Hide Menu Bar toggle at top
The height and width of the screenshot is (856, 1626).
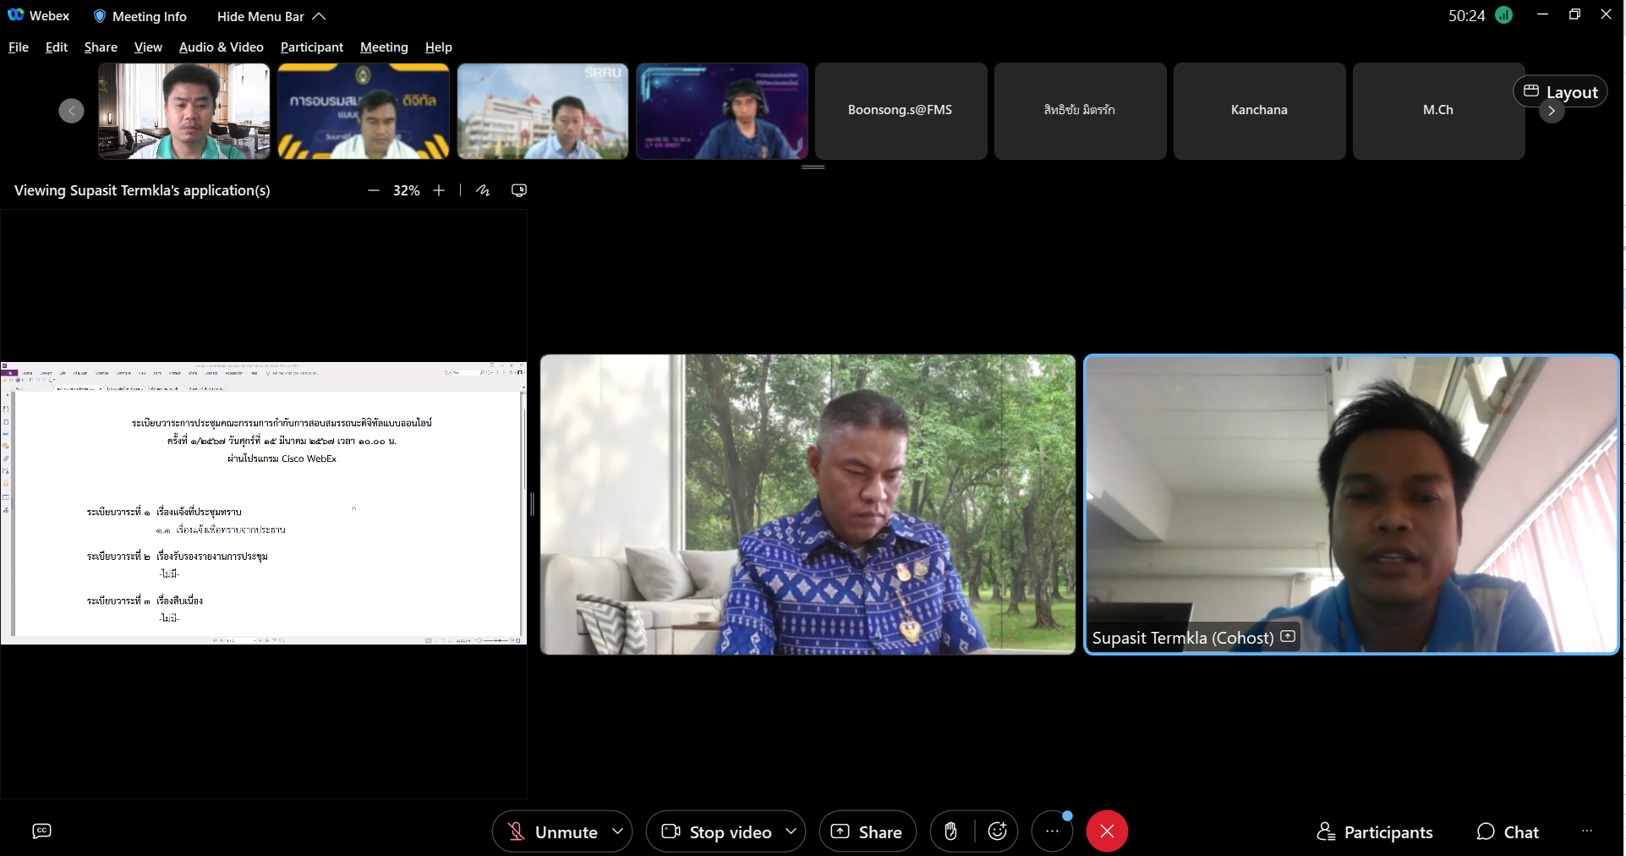tap(271, 16)
